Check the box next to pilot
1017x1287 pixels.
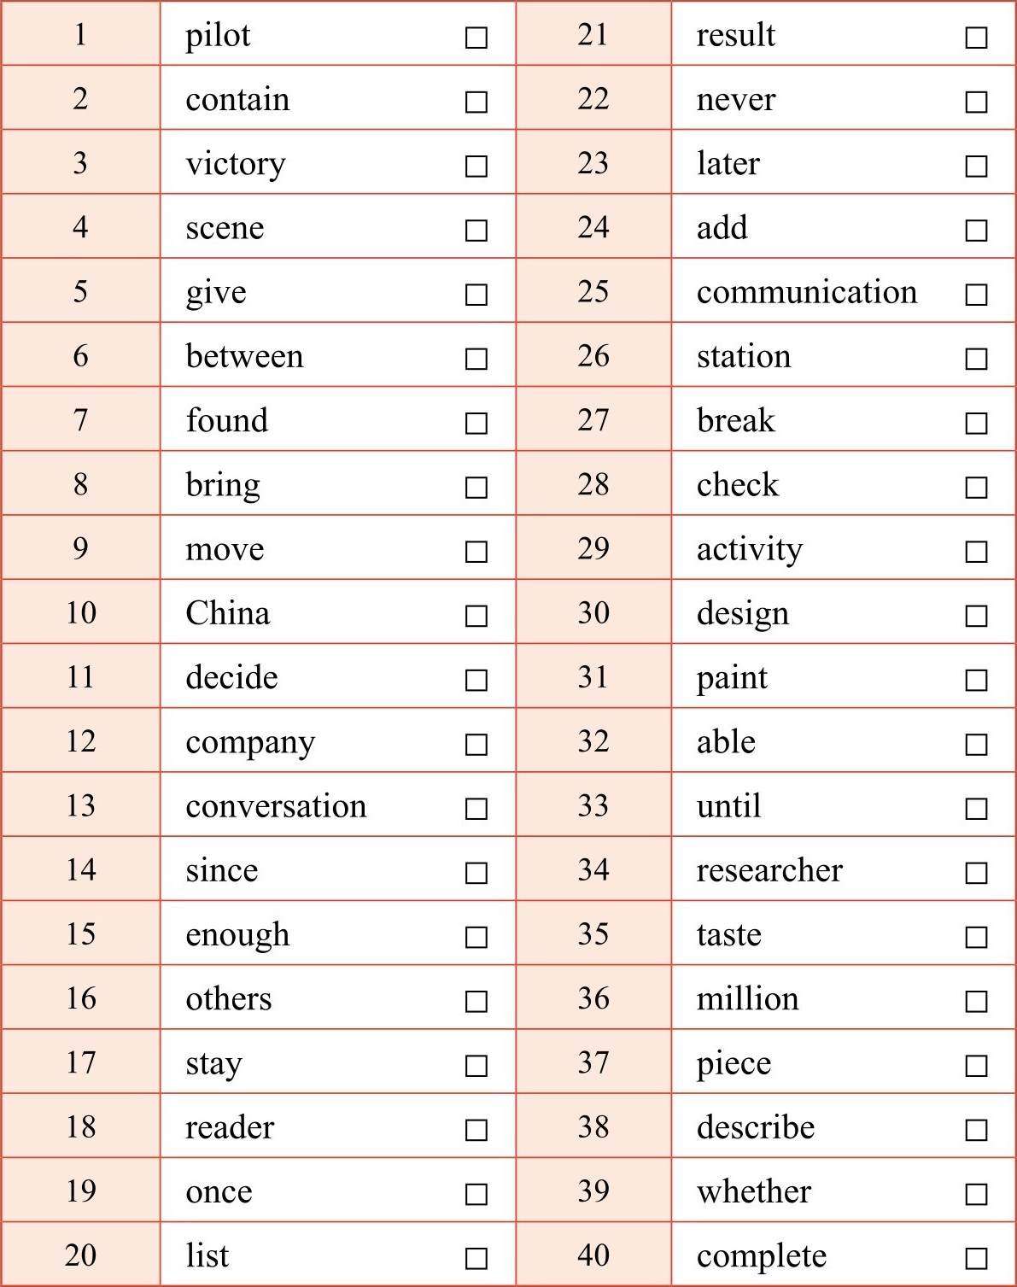(x=476, y=38)
